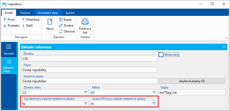Collapse the Základní informace section

224,47
